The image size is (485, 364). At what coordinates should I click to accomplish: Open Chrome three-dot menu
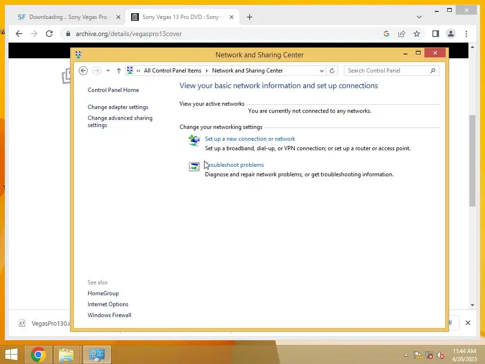pos(466,34)
